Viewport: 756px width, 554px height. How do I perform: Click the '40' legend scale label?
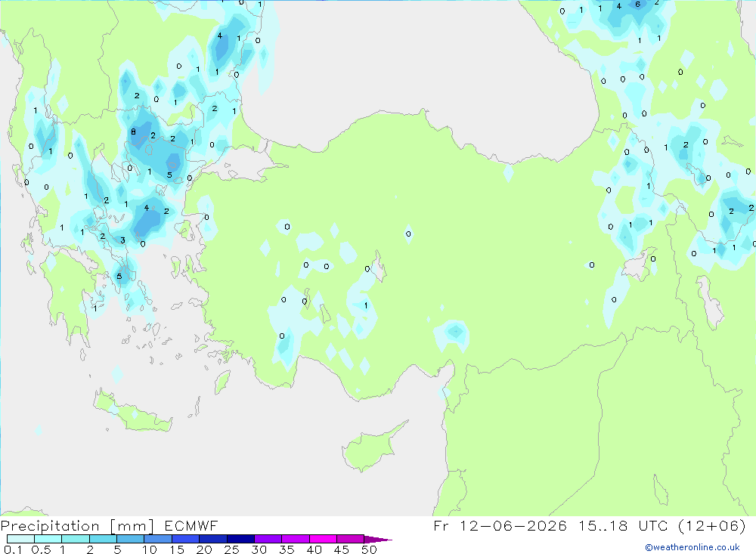coord(314,549)
